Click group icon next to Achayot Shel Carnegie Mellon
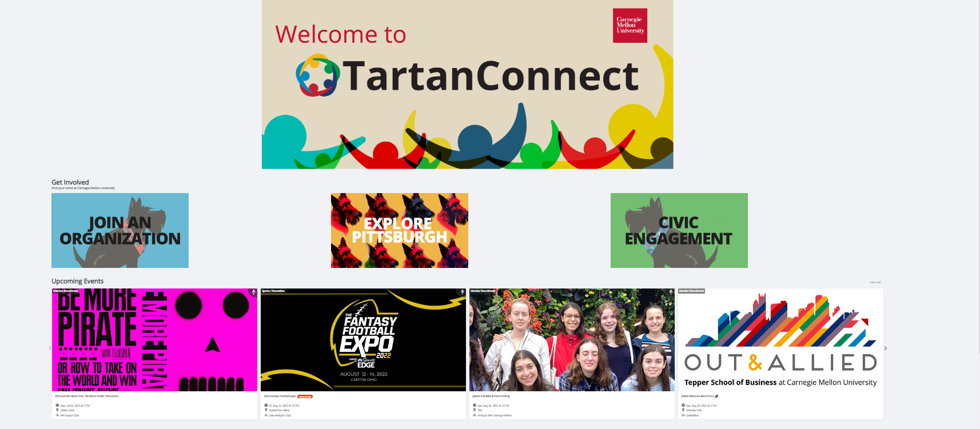 pos(475,415)
